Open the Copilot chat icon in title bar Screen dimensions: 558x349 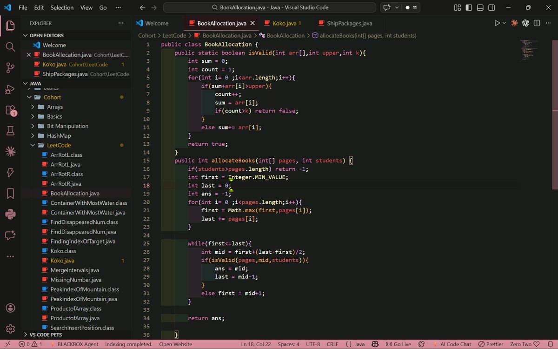click(386, 7)
